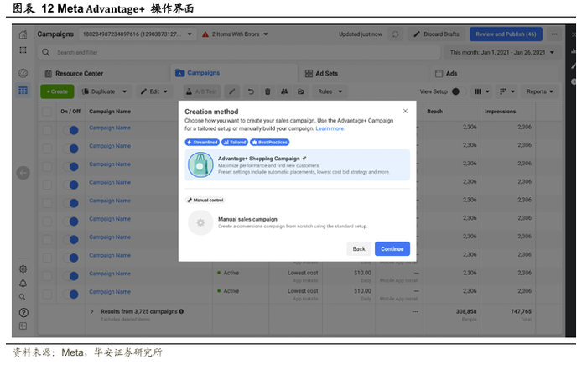
Task: Open the Rules dropdown
Action: click(x=330, y=91)
